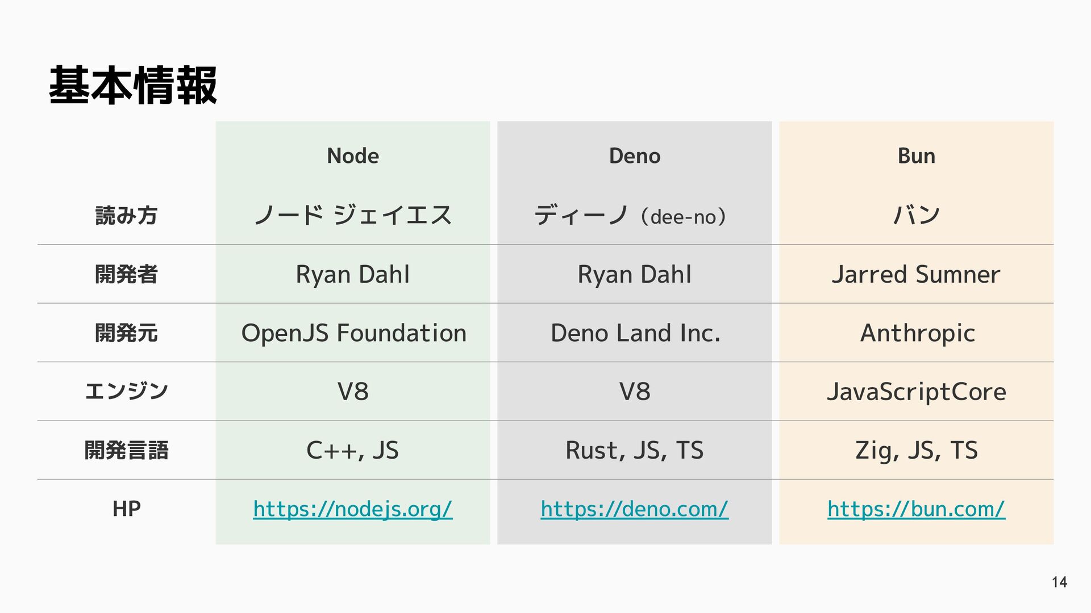Open the deno.com homepage link
Image resolution: width=1091 pixels, height=613 pixels.
(x=634, y=509)
